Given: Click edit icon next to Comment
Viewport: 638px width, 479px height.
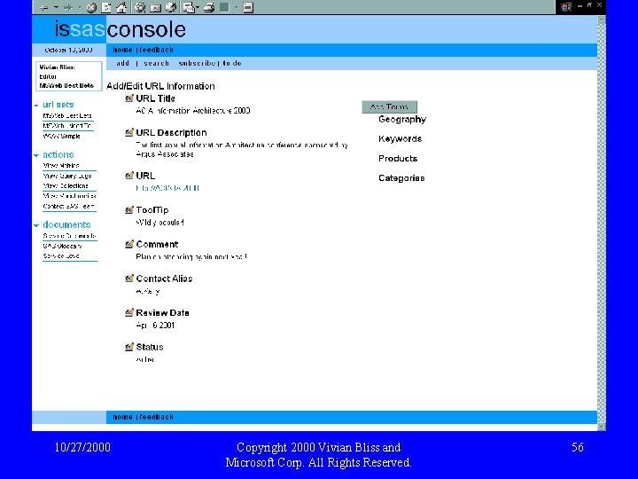Looking at the screenshot, I should [129, 244].
